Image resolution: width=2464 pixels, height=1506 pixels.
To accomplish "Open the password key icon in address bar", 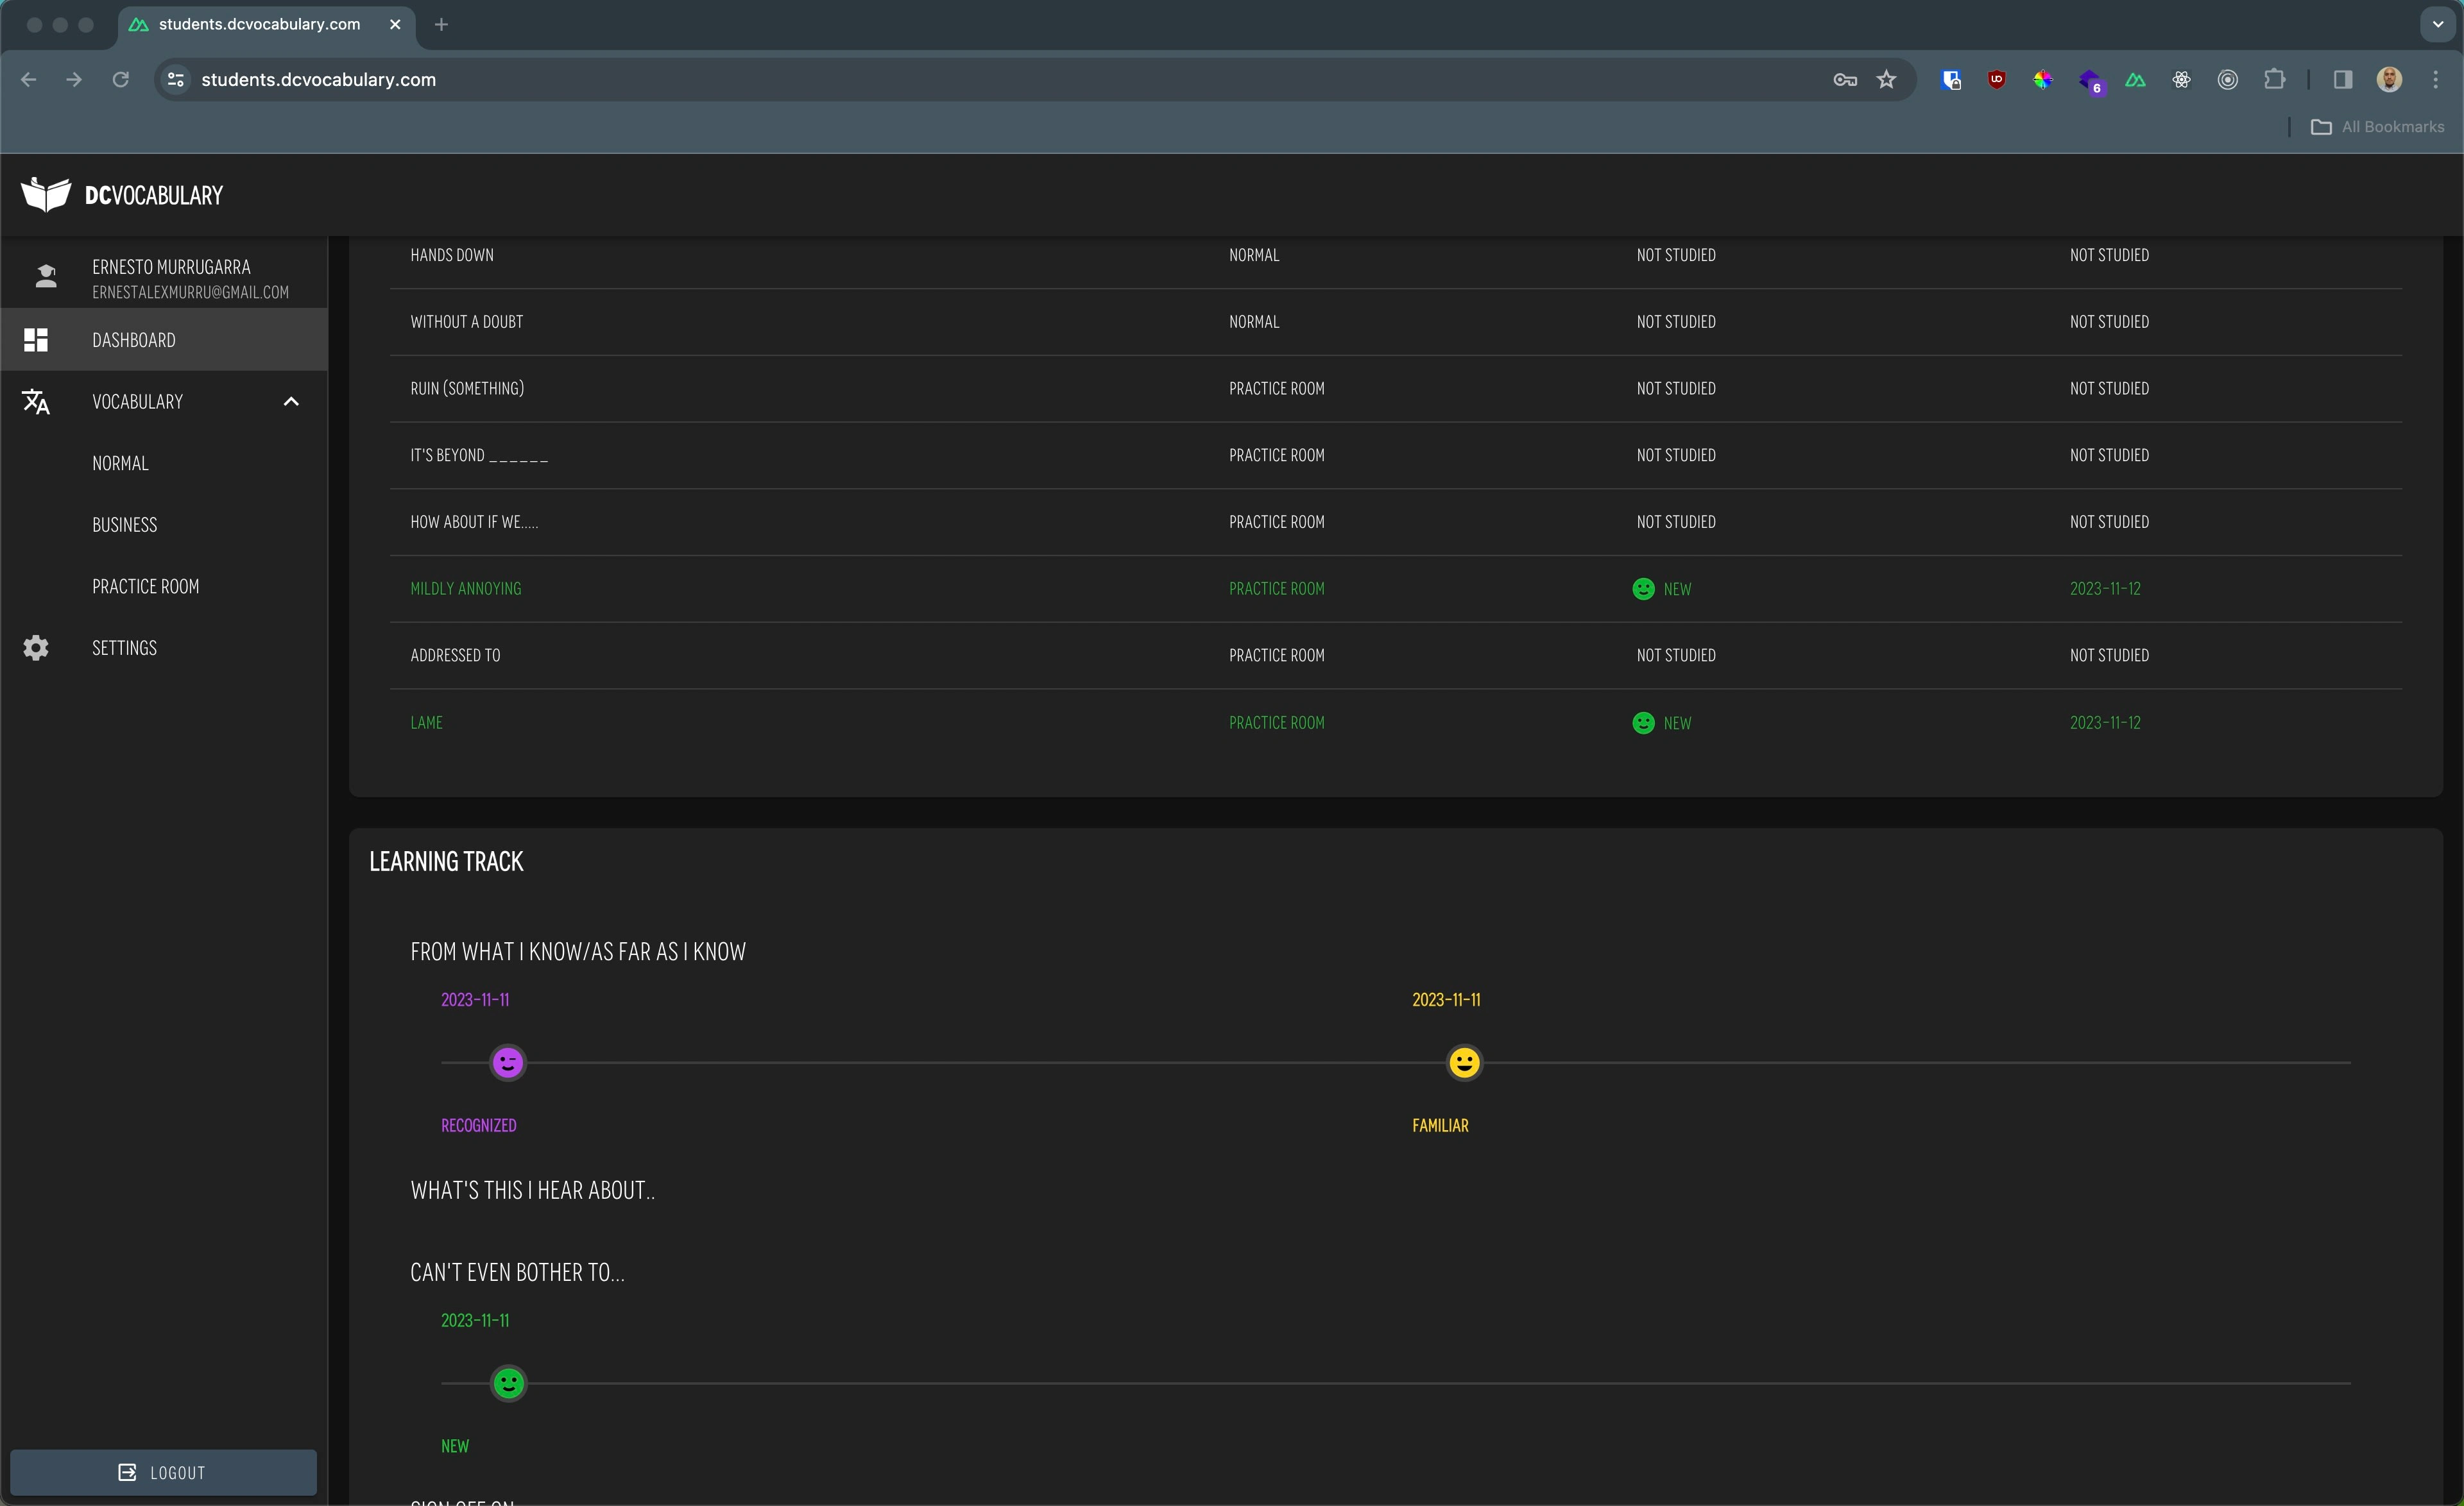I will point(1845,80).
